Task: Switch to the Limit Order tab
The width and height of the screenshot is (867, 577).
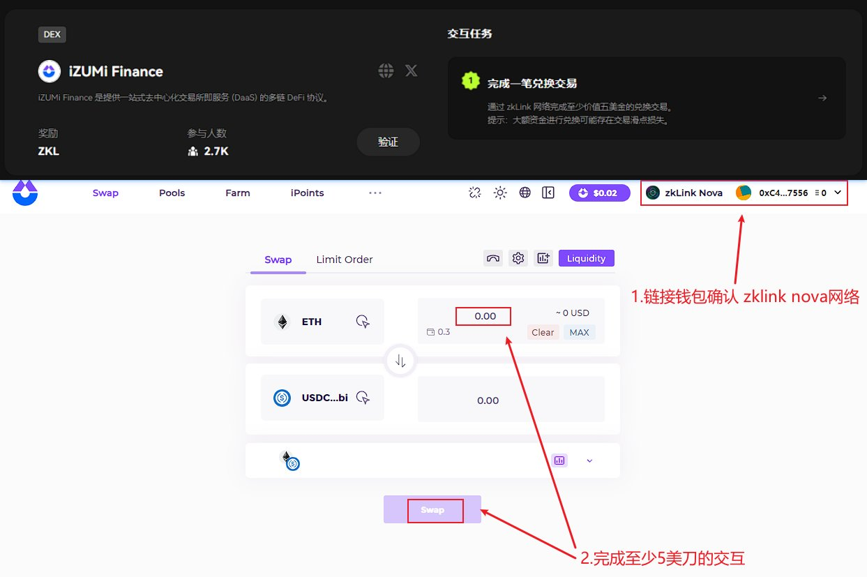Action: click(x=345, y=260)
